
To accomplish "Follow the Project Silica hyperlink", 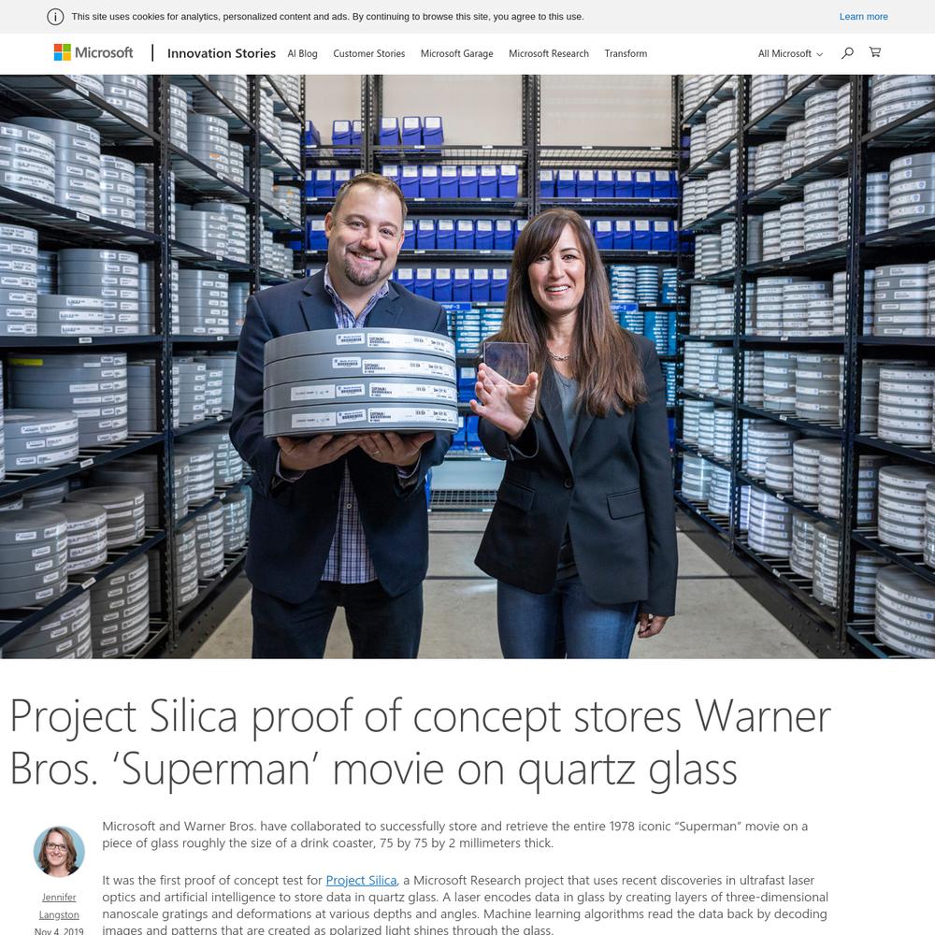I will 361,880.
